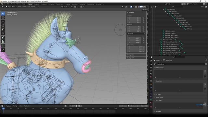The image size is (208, 117).
Task: Switch to the Modeling workspace tab
Action: pos(37,4)
